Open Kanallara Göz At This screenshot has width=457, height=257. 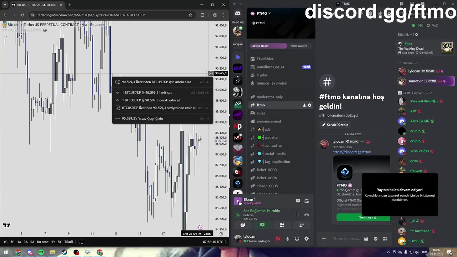pos(281,67)
